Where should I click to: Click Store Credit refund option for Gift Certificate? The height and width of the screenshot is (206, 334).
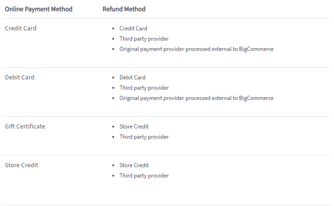(x=134, y=127)
